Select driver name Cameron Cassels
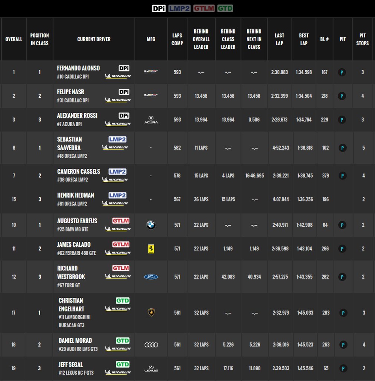 tap(79, 172)
